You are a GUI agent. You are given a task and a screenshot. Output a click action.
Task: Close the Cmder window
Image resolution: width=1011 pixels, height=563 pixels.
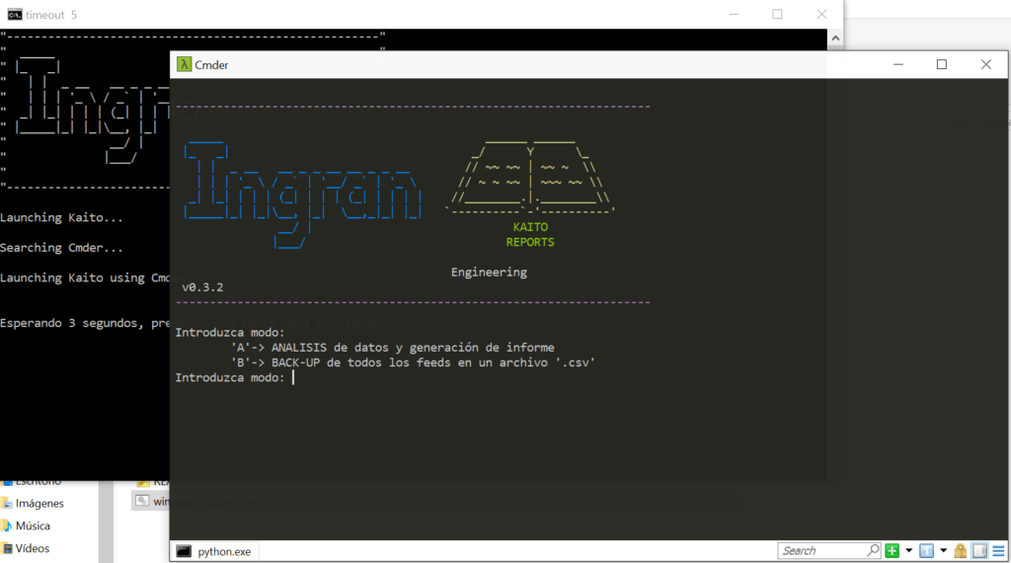(x=985, y=64)
